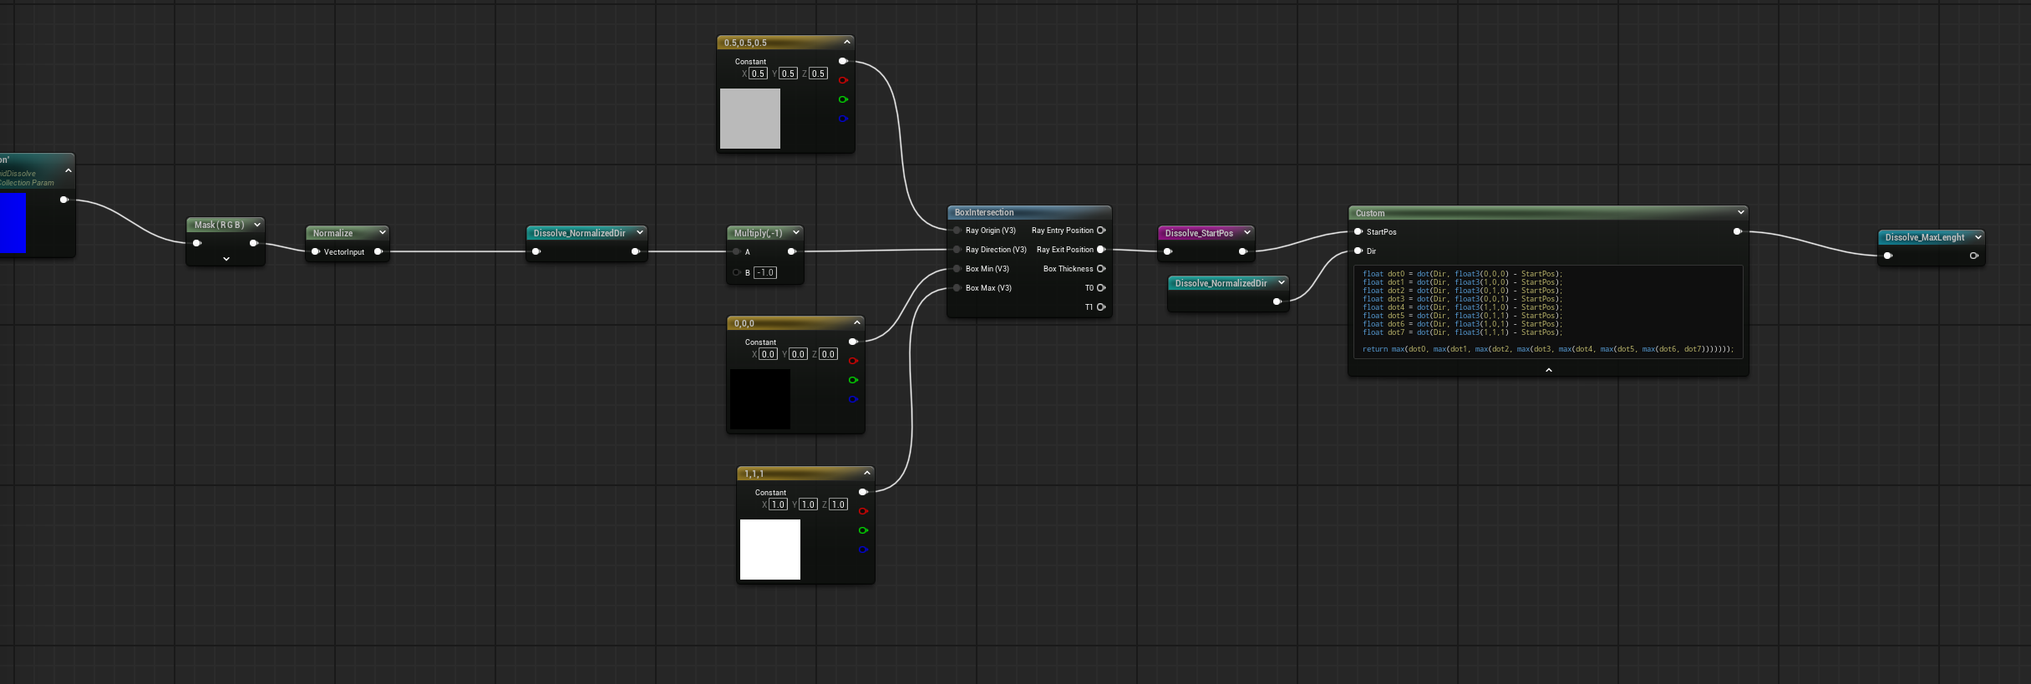Image resolution: width=2031 pixels, height=684 pixels.
Task: Click the white output pin on 1,1,1 constant
Action: tap(863, 492)
